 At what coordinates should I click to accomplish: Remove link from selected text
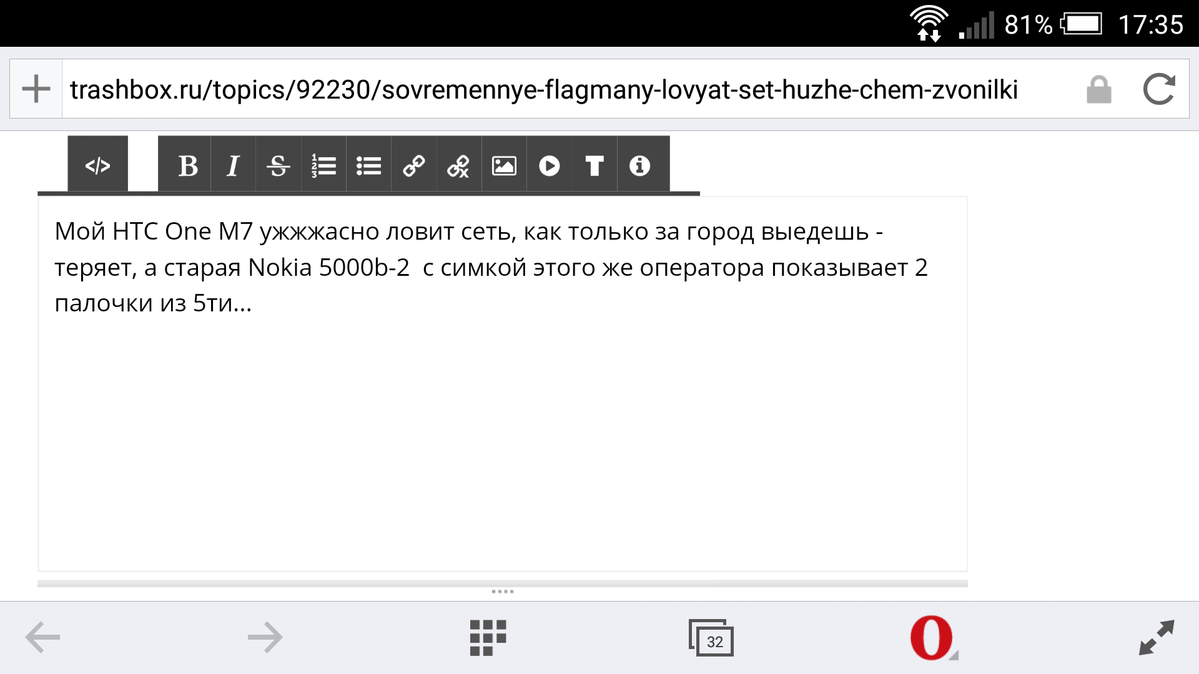click(x=459, y=165)
